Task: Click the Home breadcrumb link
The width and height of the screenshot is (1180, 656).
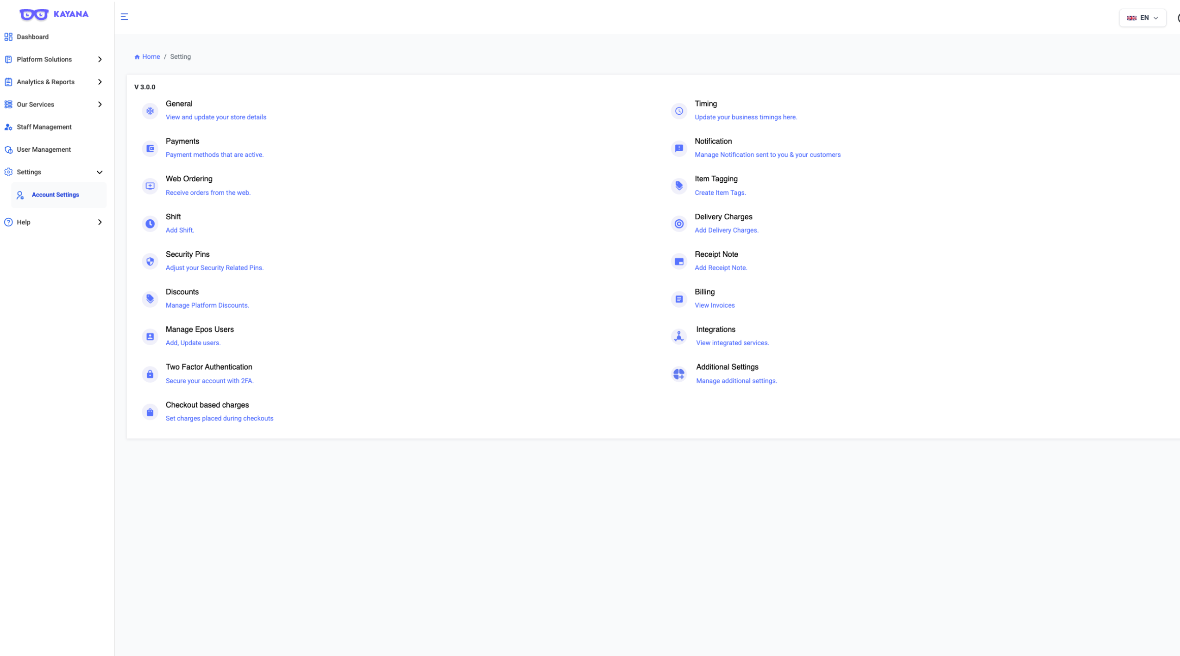Action: 147,56
